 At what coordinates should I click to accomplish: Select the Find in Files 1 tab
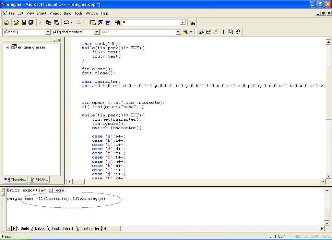point(62,228)
